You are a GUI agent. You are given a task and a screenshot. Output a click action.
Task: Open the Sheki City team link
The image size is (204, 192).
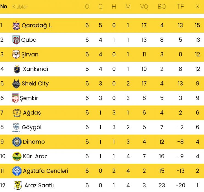(35, 84)
